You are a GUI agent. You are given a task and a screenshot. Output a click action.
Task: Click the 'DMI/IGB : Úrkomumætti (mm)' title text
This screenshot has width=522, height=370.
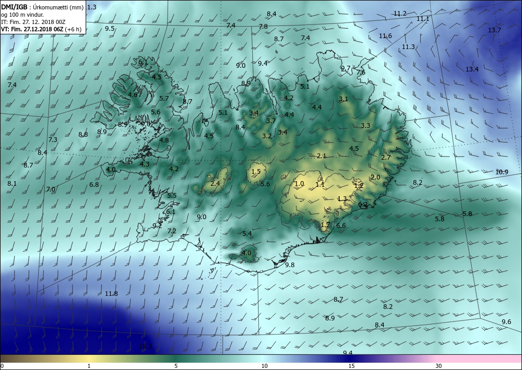[x=42, y=7]
